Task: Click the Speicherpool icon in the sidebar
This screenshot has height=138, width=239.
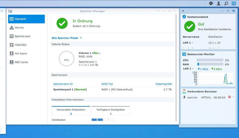Action: tap(11, 36)
